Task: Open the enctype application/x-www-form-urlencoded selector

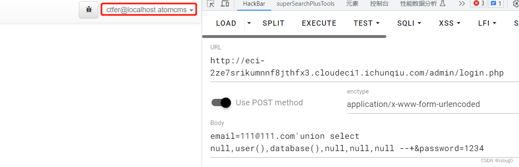Action: (x=433, y=104)
